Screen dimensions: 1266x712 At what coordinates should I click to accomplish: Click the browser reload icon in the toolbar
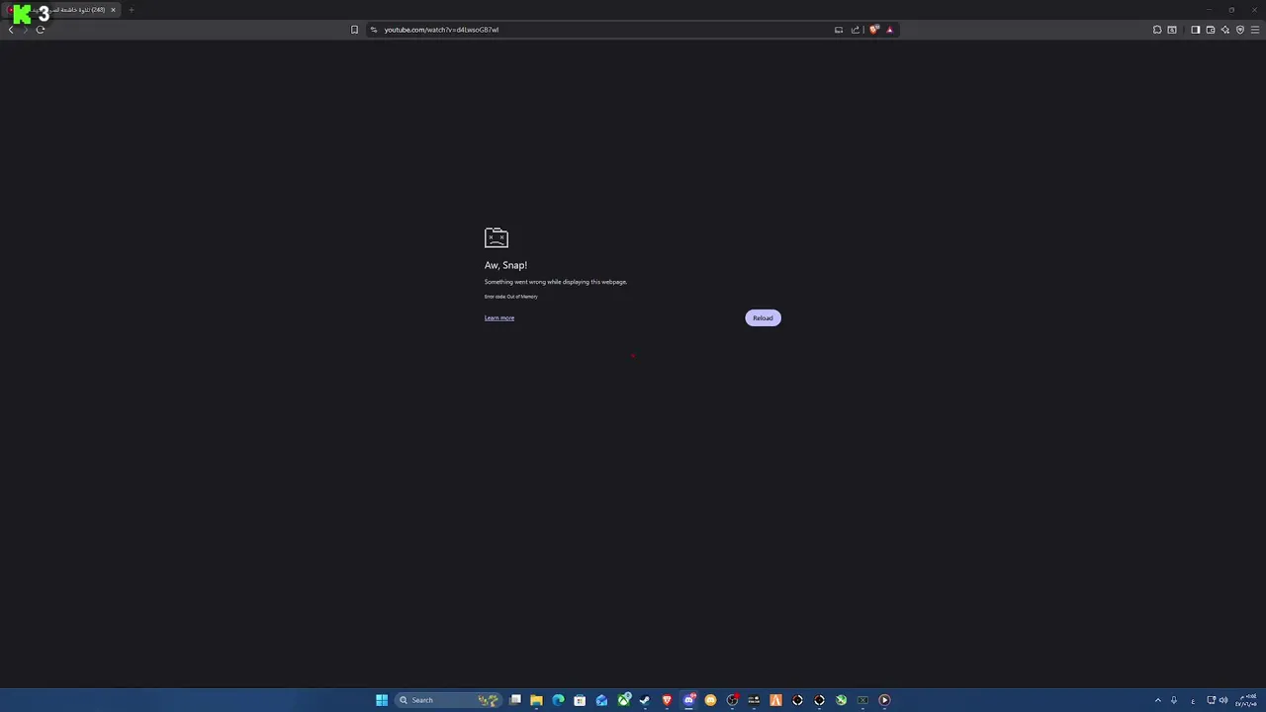coord(41,30)
